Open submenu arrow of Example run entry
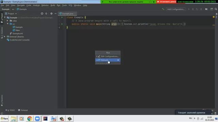 (118, 60)
